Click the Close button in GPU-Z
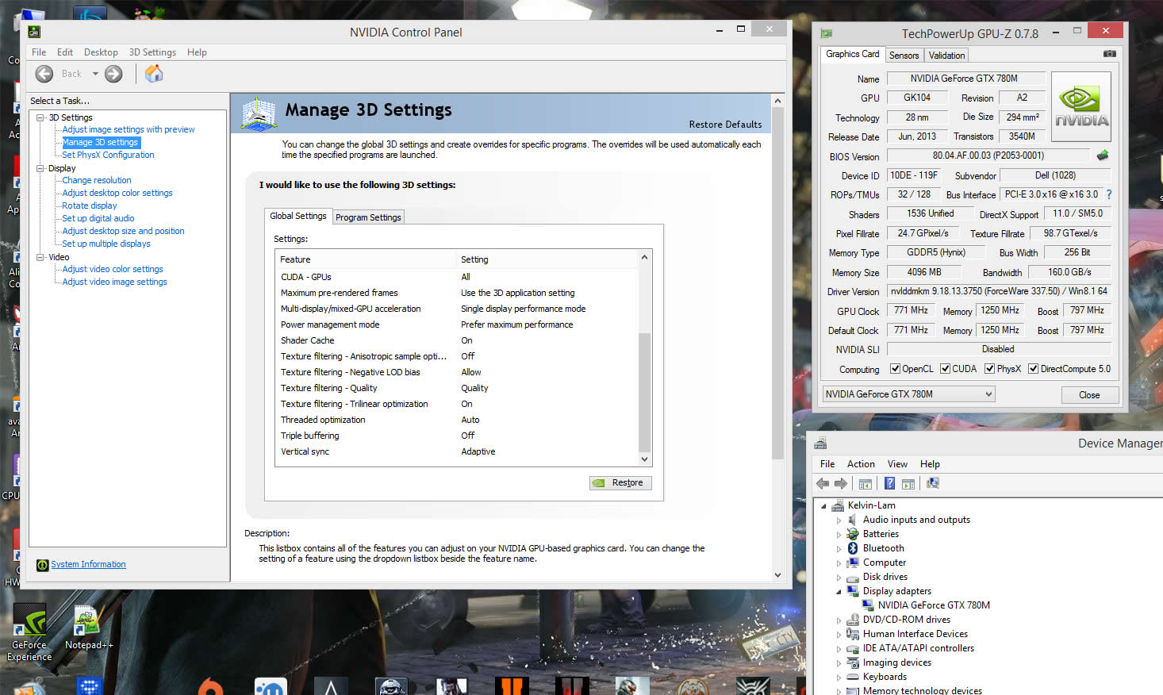This screenshot has width=1163, height=695. [x=1088, y=395]
